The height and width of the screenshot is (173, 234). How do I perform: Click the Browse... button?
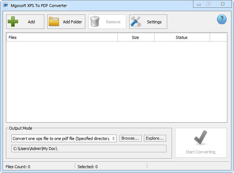[131, 138]
